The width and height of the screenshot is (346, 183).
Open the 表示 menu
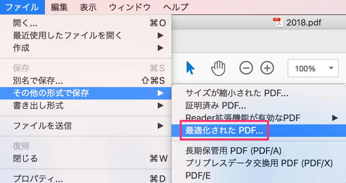(x=88, y=7)
